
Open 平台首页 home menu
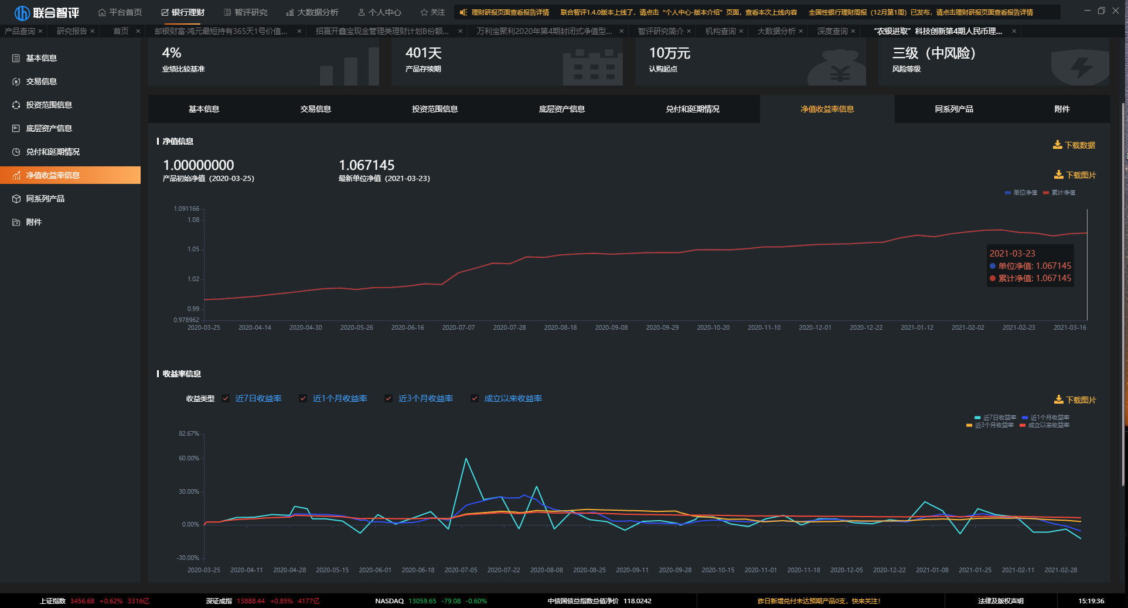click(x=120, y=12)
